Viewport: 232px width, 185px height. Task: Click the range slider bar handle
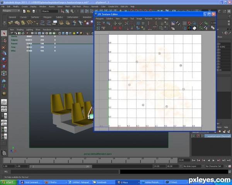(x=61, y=166)
